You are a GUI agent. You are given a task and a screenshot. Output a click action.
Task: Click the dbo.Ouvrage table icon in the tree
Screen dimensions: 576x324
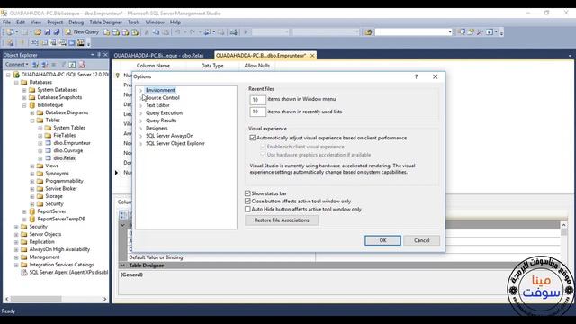48,150
